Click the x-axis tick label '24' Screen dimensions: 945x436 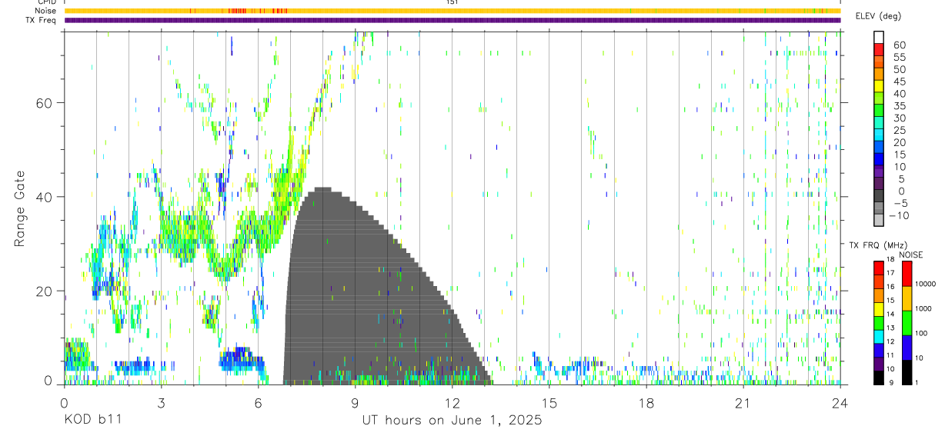(x=840, y=404)
